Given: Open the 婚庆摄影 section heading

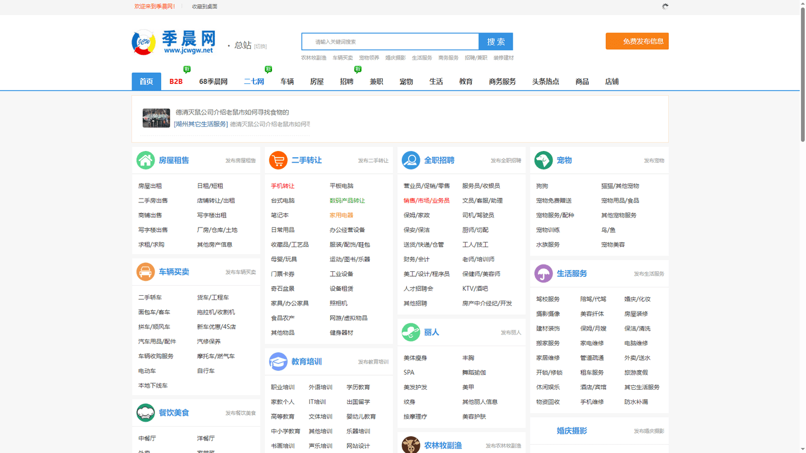Looking at the screenshot, I should [x=572, y=431].
